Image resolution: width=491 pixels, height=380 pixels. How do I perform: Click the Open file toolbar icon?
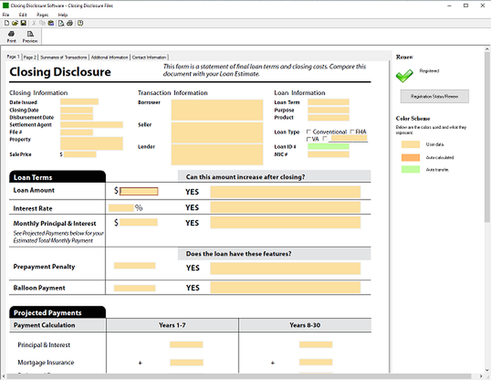point(14,23)
